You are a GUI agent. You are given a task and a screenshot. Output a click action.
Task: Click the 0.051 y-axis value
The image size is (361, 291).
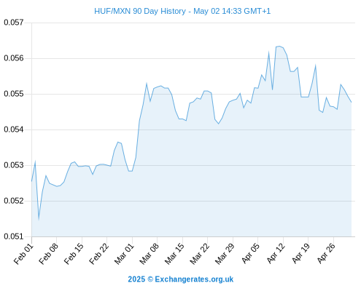pos(14,236)
